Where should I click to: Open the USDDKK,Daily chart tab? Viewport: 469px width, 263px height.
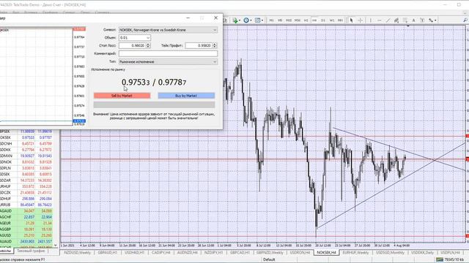point(423,253)
